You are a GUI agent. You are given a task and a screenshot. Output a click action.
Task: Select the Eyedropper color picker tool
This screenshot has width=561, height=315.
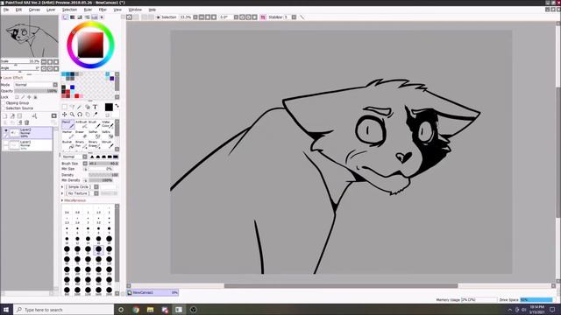click(x=96, y=115)
